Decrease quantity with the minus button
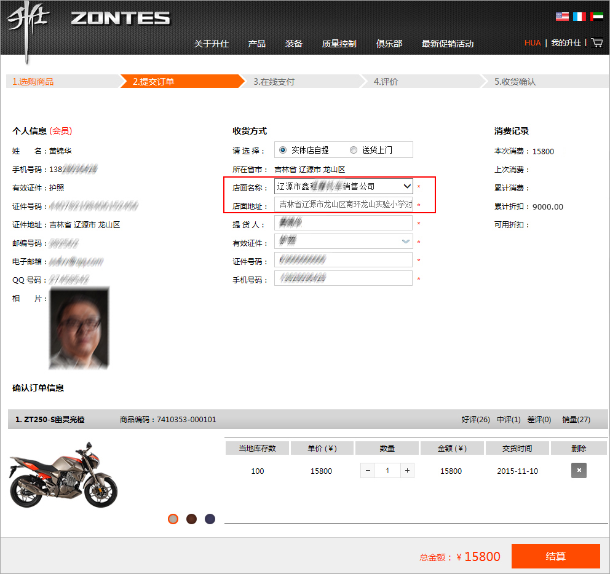This screenshot has width=610, height=574. pos(368,471)
